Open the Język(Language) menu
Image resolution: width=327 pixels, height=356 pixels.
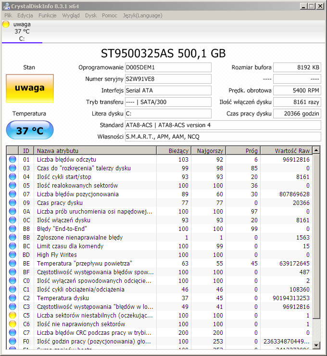point(142,15)
